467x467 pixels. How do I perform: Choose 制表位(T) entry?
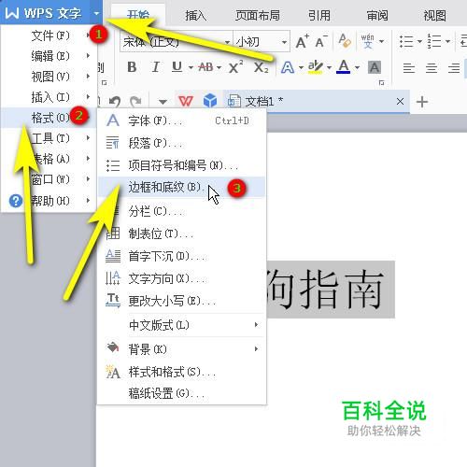click(x=182, y=233)
